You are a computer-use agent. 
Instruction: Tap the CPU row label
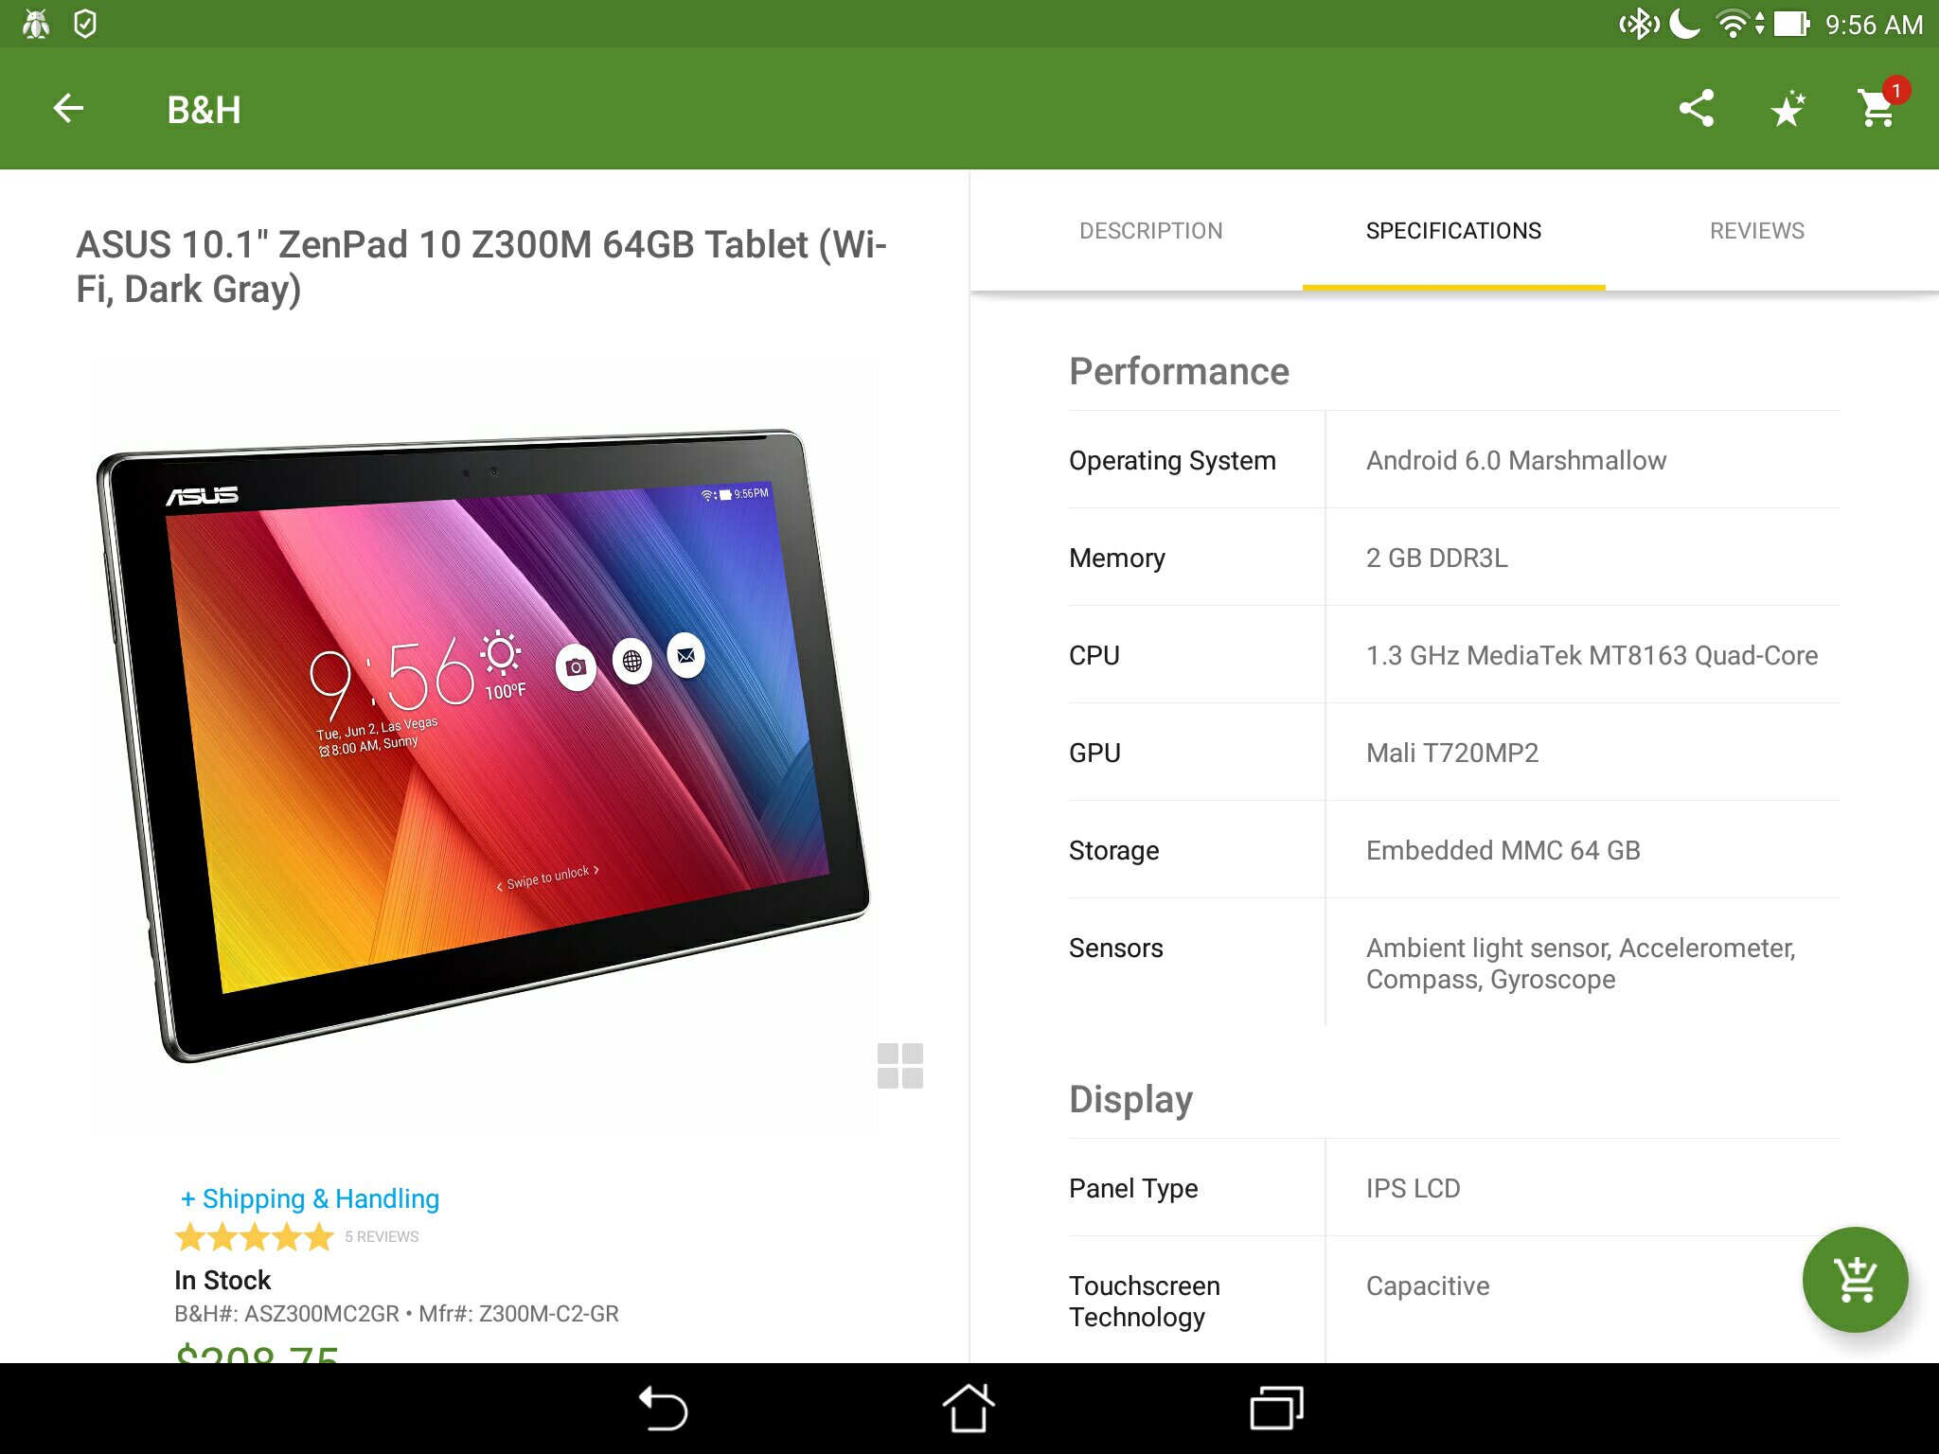(x=1094, y=655)
